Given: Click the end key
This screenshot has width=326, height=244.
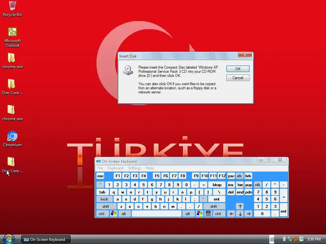Looking at the screenshot, I should tap(240, 192).
